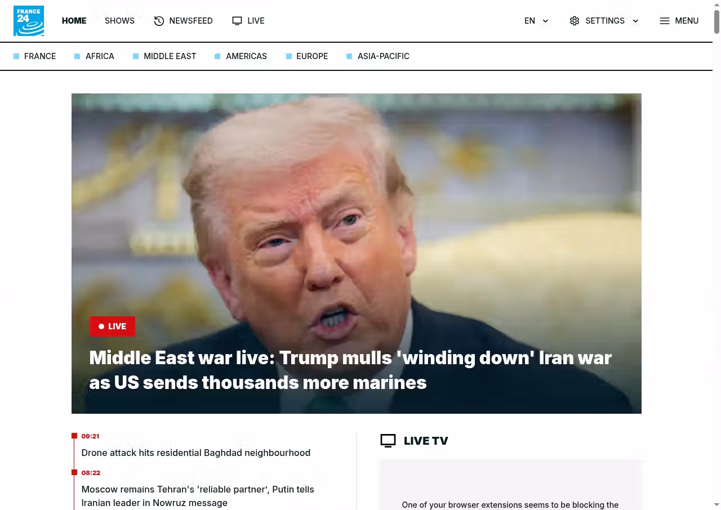Open Putin's Nowruz message story
The height and width of the screenshot is (510, 721).
tap(198, 496)
